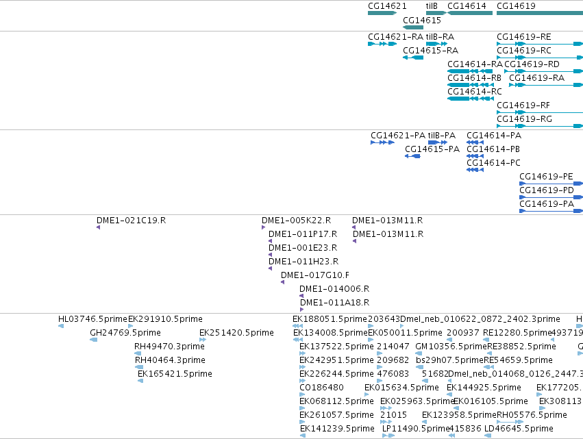The width and height of the screenshot is (583, 439).
Task: Click transcript CG14615-RA
Action: (x=413, y=58)
